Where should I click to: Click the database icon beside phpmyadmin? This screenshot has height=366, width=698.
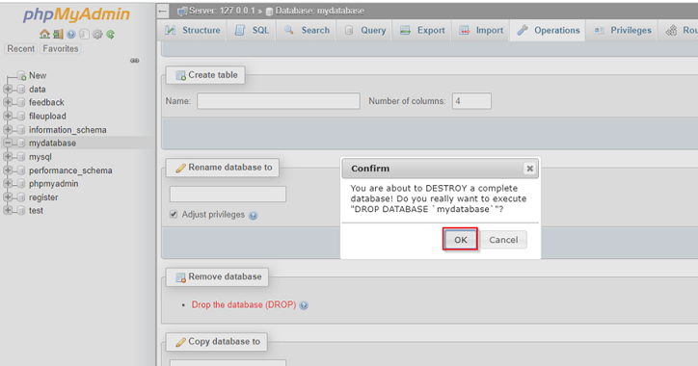(x=21, y=184)
